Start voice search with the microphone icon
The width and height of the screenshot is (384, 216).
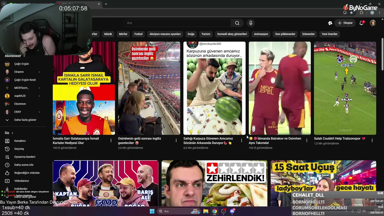(251, 23)
